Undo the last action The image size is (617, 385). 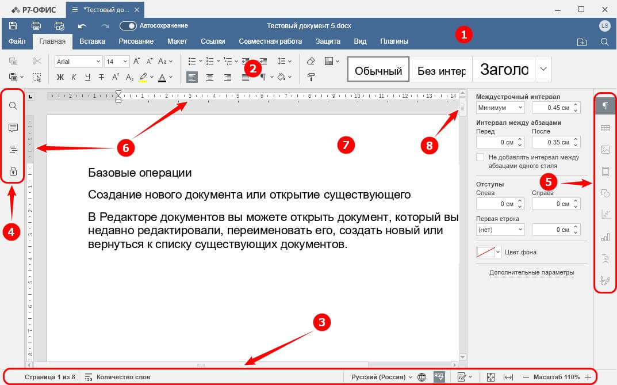(x=82, y=26)
